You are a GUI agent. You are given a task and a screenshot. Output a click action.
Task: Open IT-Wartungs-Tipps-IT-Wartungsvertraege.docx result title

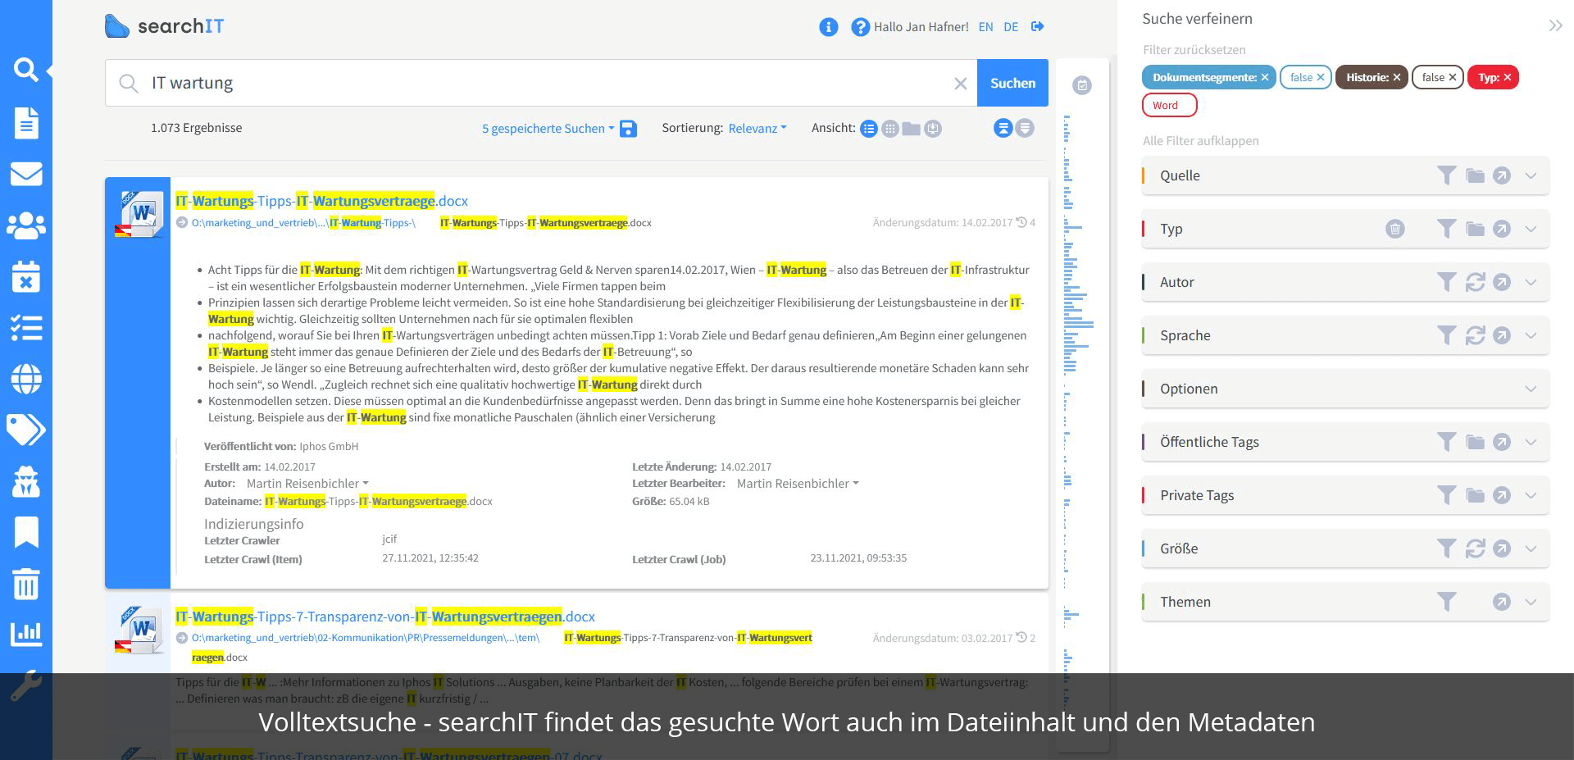pyautogui.click(x=321, y=201)
